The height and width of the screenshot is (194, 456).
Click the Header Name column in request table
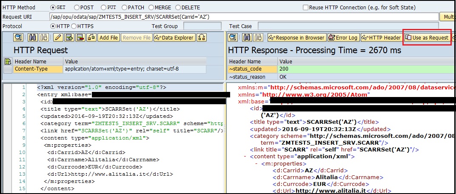(x=38, y=61)
